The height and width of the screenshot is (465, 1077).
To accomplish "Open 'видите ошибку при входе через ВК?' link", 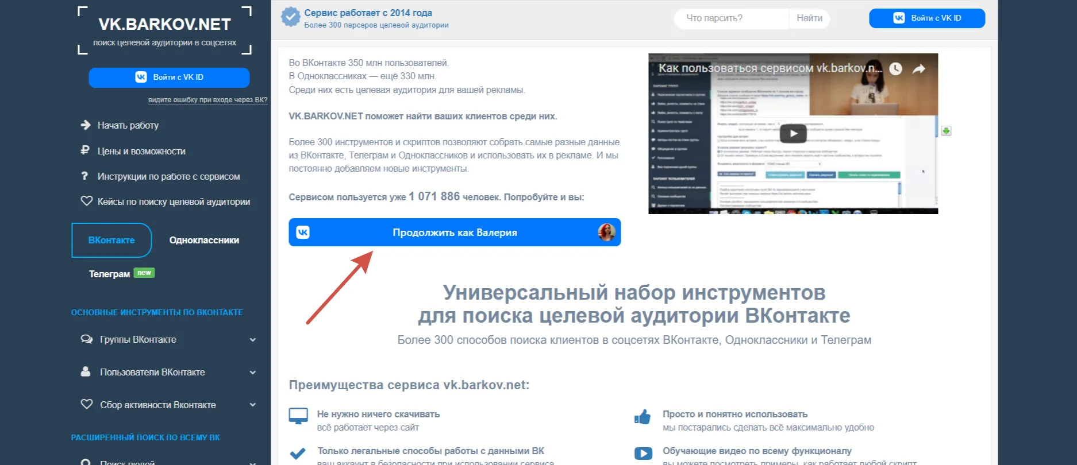I will coord(207,100).
